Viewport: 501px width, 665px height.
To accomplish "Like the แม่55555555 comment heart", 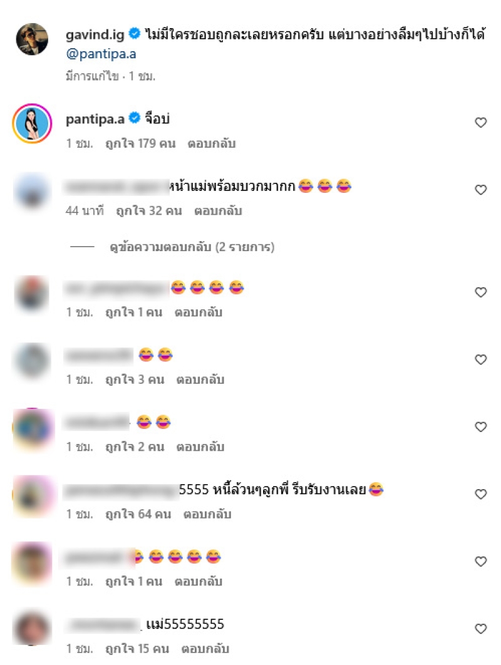I will click(x=480, y=629).
